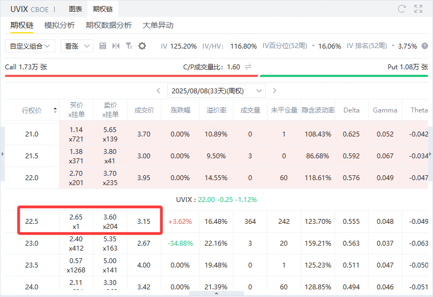Select the 23.0 strike row
Viewport: 433px width, 297px height.
216,243
